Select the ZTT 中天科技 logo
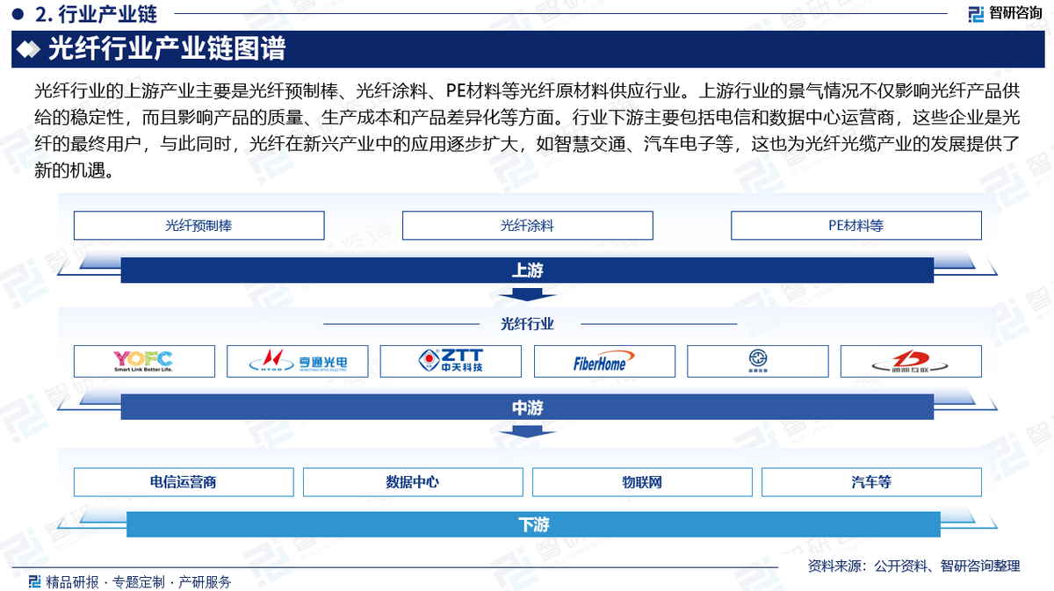This screenshot has height=591, width=1054. 450,361
